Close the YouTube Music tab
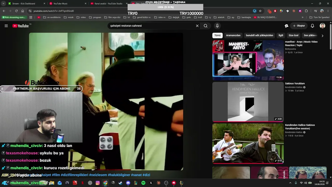The width and height of the screenshot is (332, 187). (x=86, y=4)
